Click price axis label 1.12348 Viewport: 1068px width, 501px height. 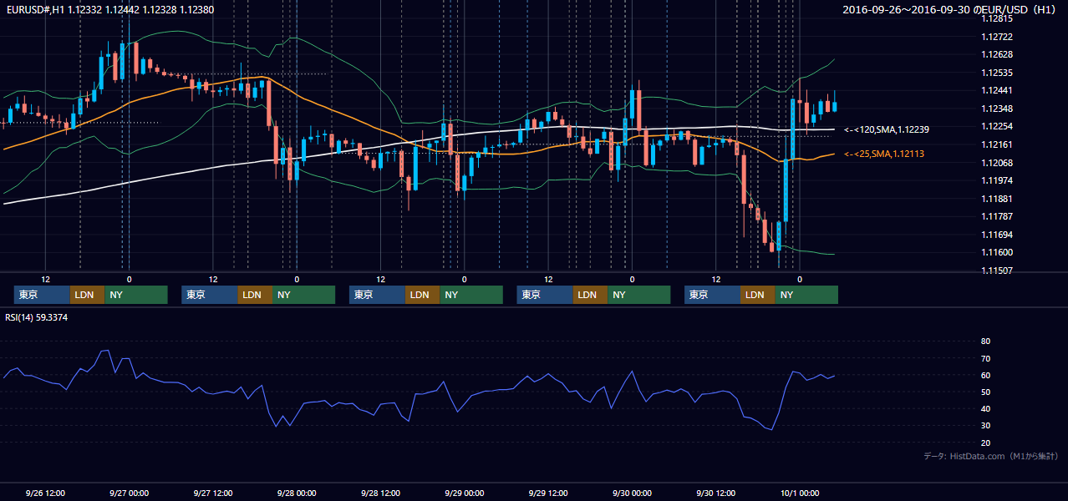(996, 109)
